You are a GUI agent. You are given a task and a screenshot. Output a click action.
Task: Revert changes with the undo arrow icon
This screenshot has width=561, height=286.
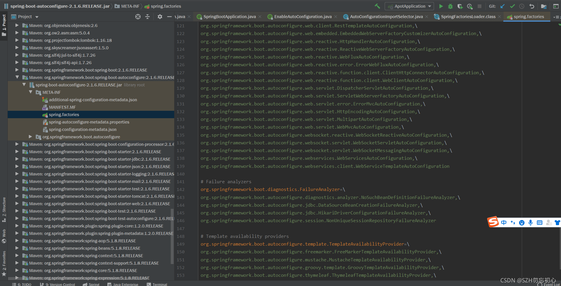[532, 6]
